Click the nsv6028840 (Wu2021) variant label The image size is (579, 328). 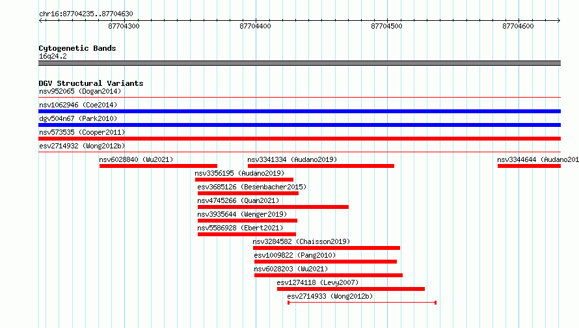tap(136, 159)
